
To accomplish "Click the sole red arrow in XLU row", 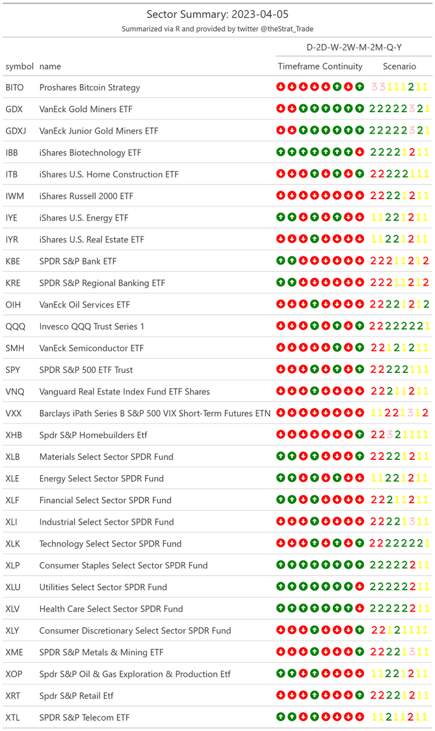I will pyautogui.click(x=359, y=587).
